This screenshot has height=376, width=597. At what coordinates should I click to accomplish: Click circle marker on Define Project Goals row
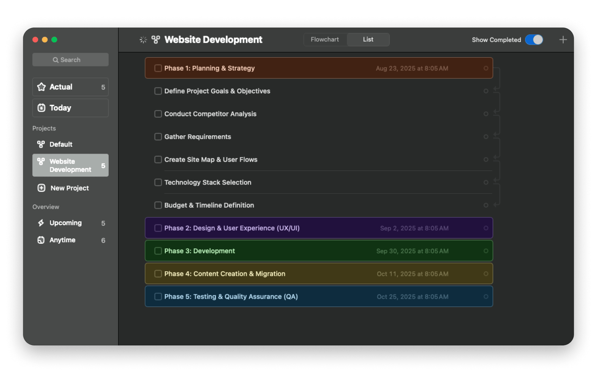486,91
